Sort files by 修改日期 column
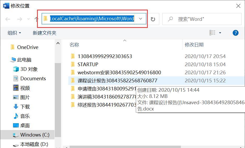 coord(194,45)
